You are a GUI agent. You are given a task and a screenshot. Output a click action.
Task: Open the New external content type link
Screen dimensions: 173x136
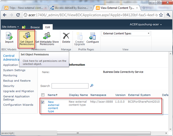(54, 107)
